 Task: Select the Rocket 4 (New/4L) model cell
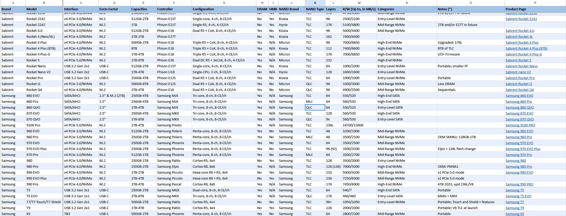click(x=44, y=36)
